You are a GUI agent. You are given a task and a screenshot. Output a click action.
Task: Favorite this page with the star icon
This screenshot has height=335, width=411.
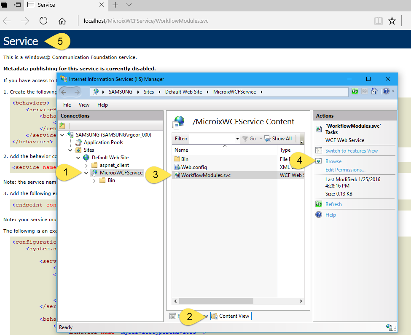point(392,21)
